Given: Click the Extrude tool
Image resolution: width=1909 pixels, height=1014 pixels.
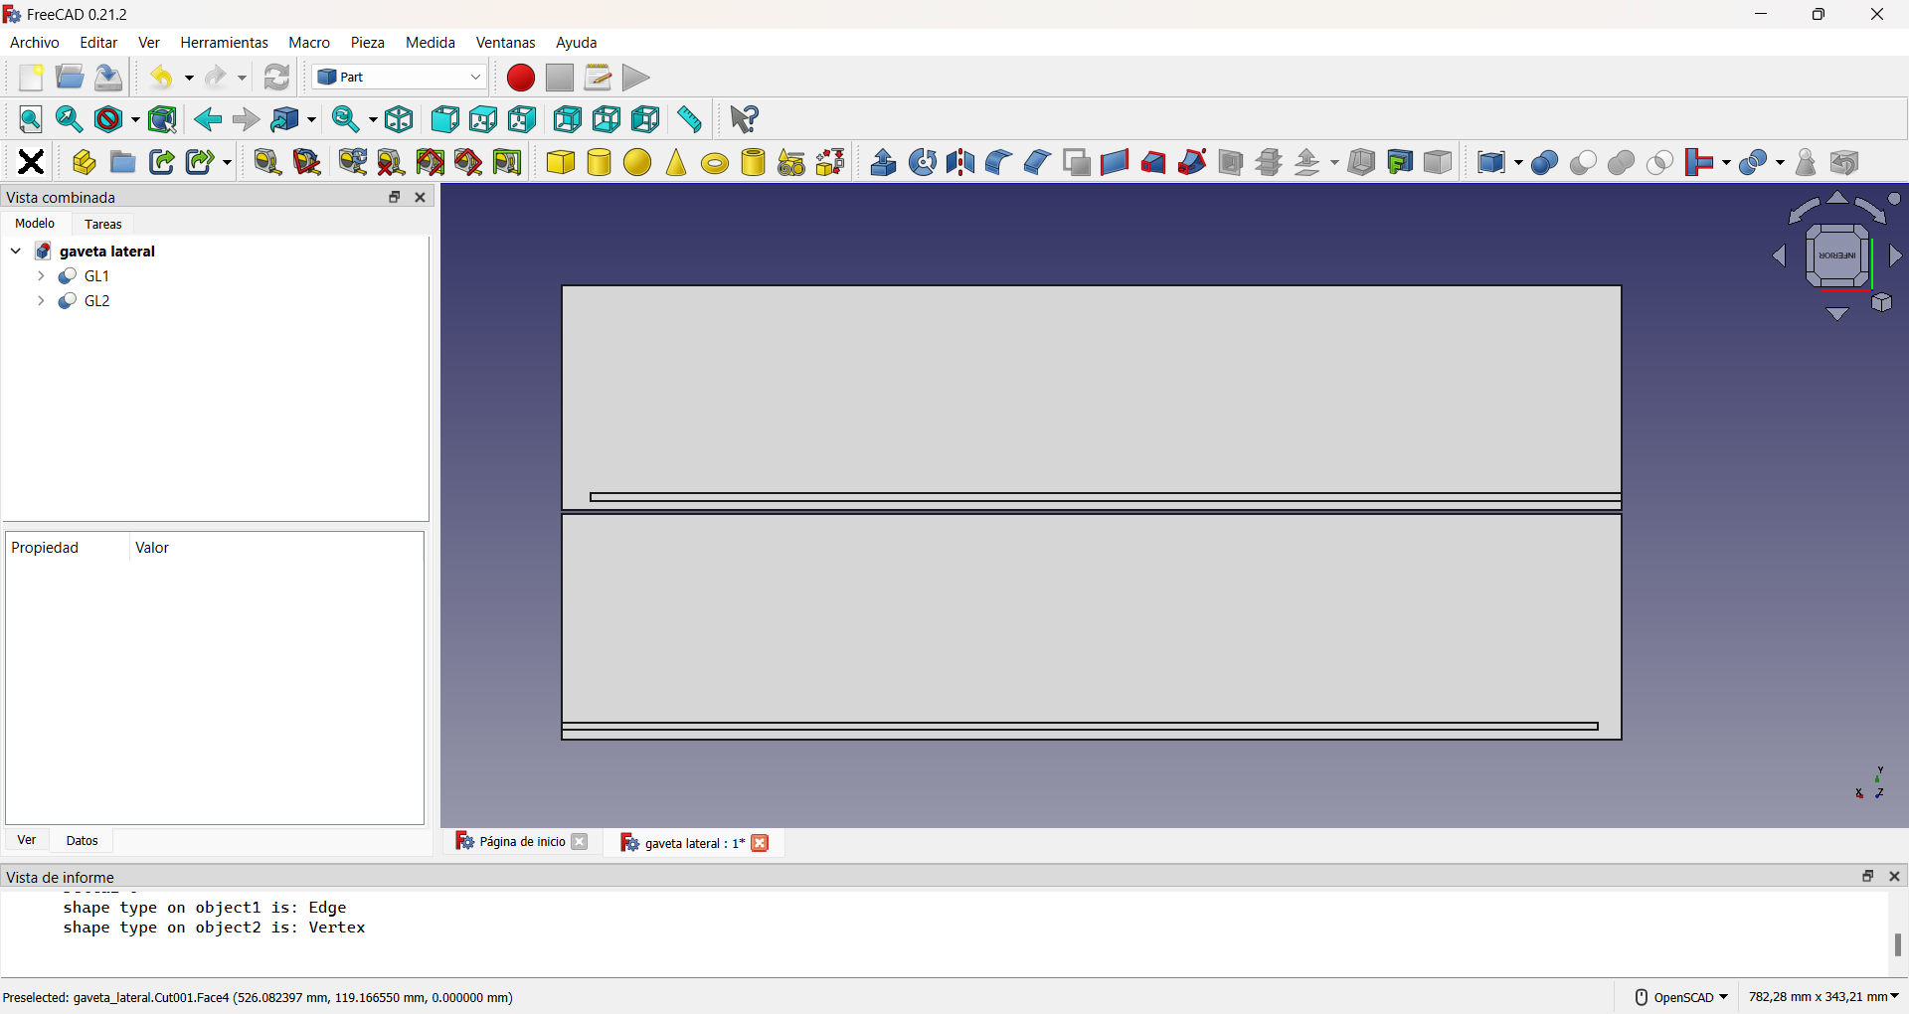Looking at the screenshot, I should (x=883, y=162).
